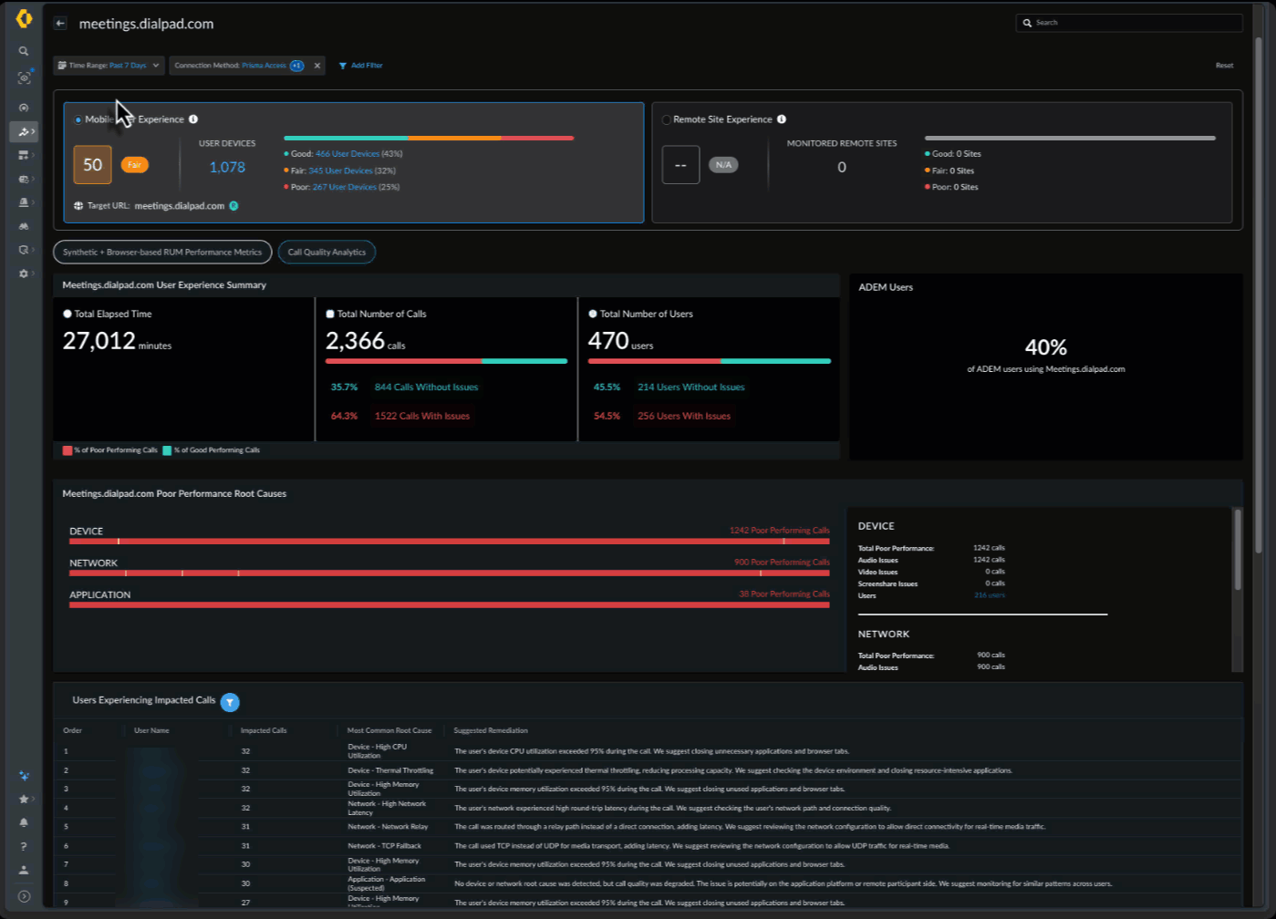
Task: Expand the insights sidebar item chevron
Action: (x=34, y=131)
